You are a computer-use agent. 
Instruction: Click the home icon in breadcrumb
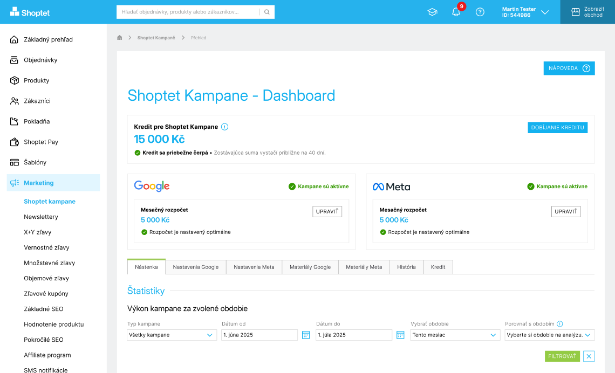[x=120, y=38]
